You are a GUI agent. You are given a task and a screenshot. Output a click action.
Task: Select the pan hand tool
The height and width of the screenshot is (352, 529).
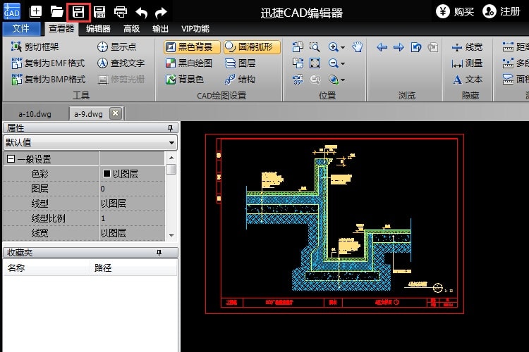click(x=358, y=47)
